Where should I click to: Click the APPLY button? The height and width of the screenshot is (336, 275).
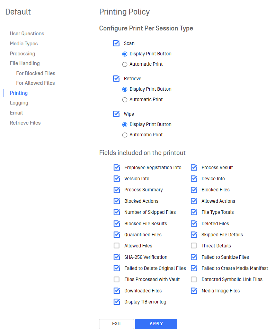[156, 324]
